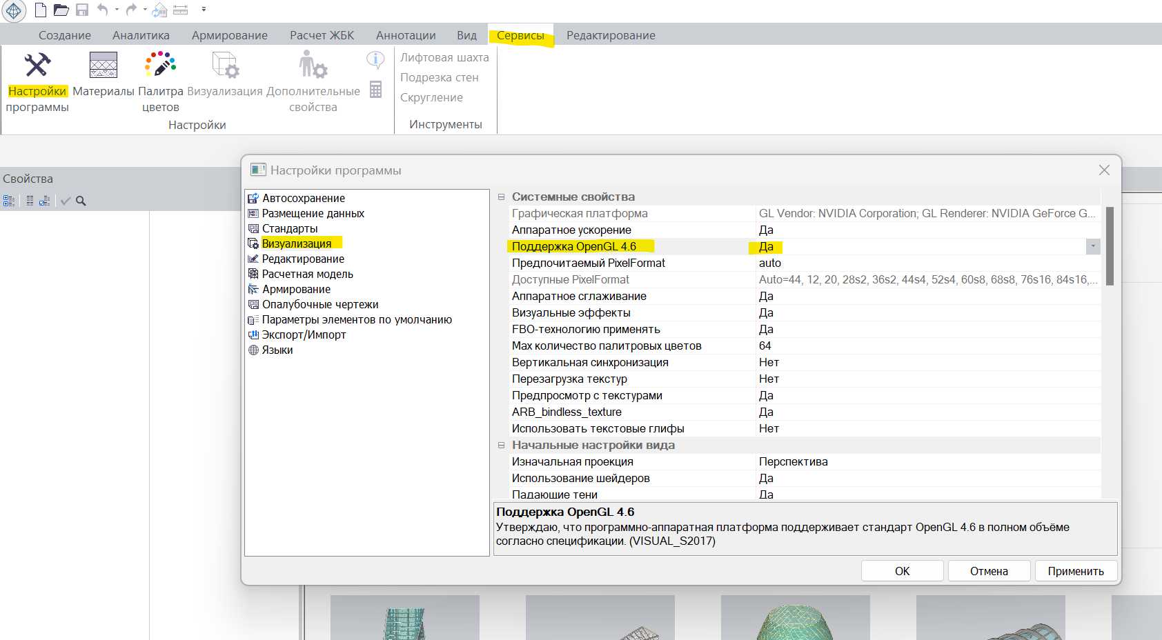
Task: Click the Настройки программы hammer-wrench icon
Action: [37, 66]
